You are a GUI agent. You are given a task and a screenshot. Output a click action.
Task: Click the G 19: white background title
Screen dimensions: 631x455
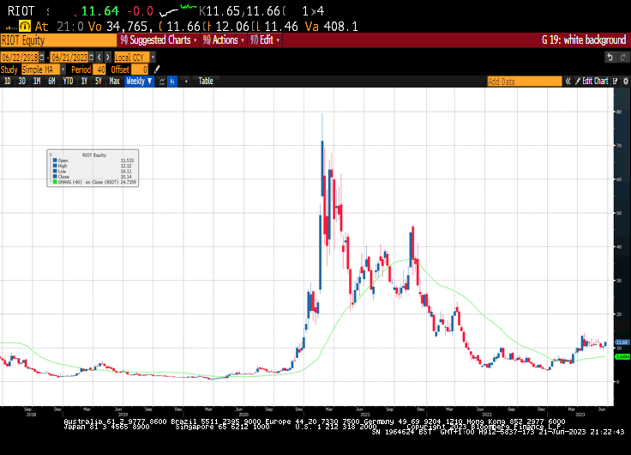584,39
